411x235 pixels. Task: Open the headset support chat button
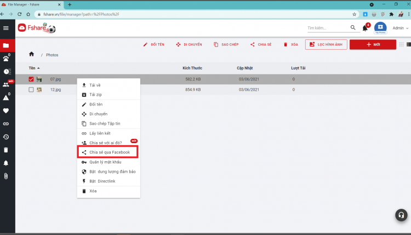tap(401, 215)
